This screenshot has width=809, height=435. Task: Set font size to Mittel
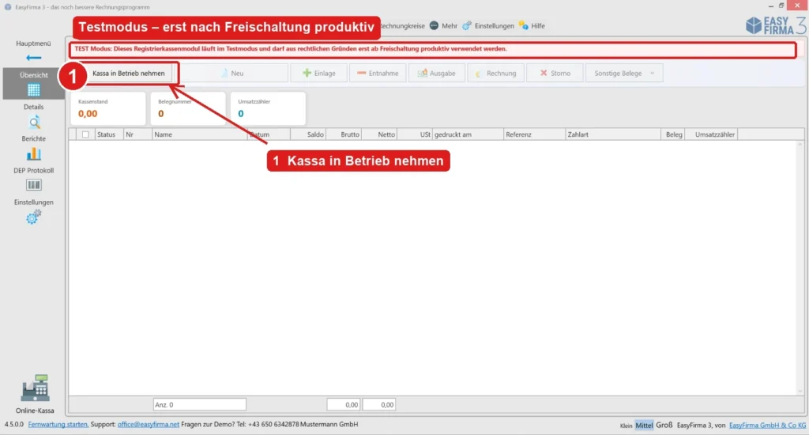[x=644, y=426]
